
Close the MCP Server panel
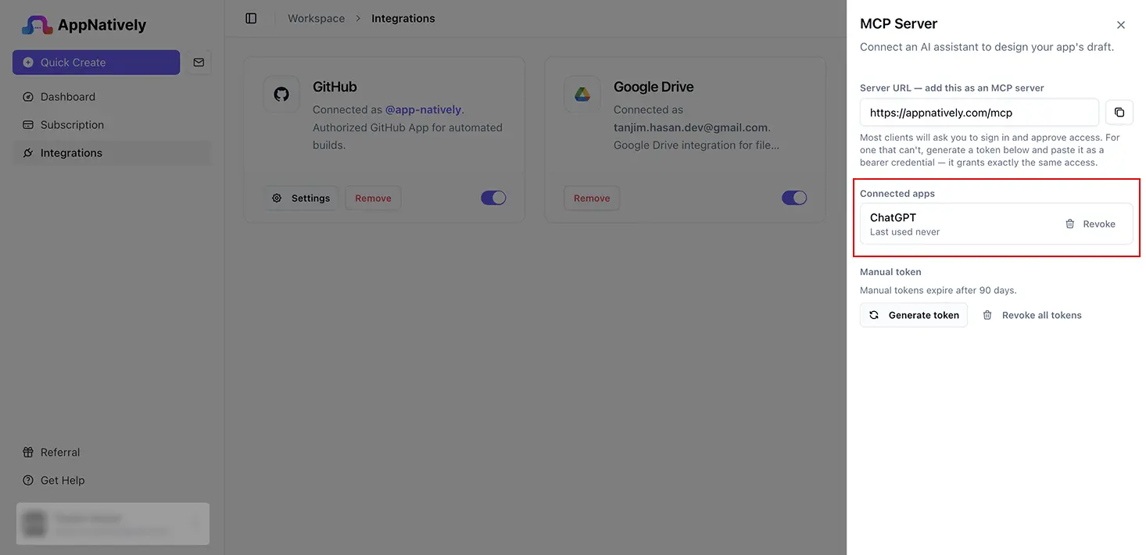(1121, 25)
